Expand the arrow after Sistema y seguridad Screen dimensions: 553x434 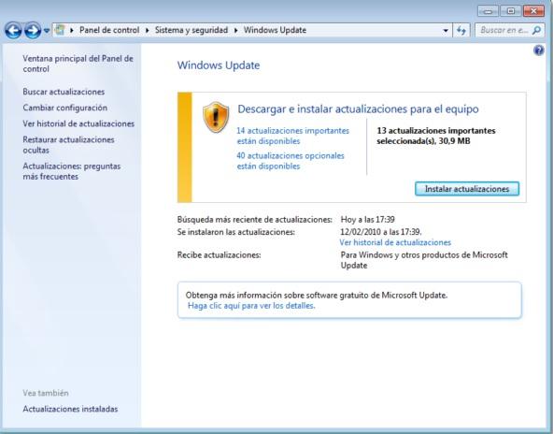236,30
